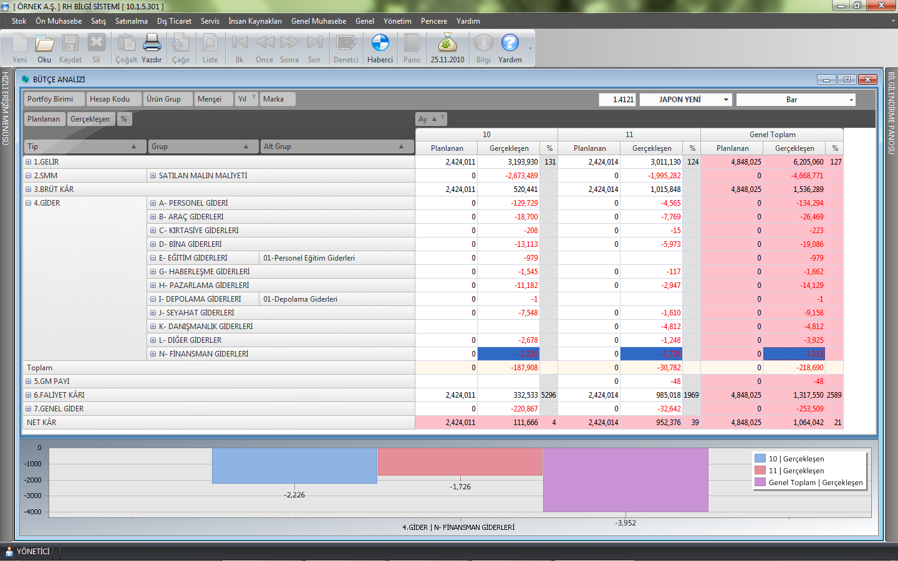This screenshot has height=561, width=898.
Task: Click the Bilgi info icon
Action: (483, 44)
